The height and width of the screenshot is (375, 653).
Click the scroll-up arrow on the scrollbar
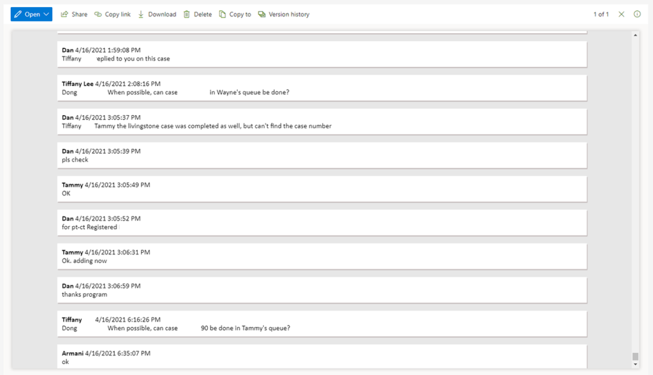[636, 36]
